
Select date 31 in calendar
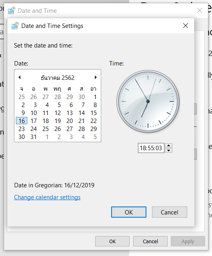34,137
